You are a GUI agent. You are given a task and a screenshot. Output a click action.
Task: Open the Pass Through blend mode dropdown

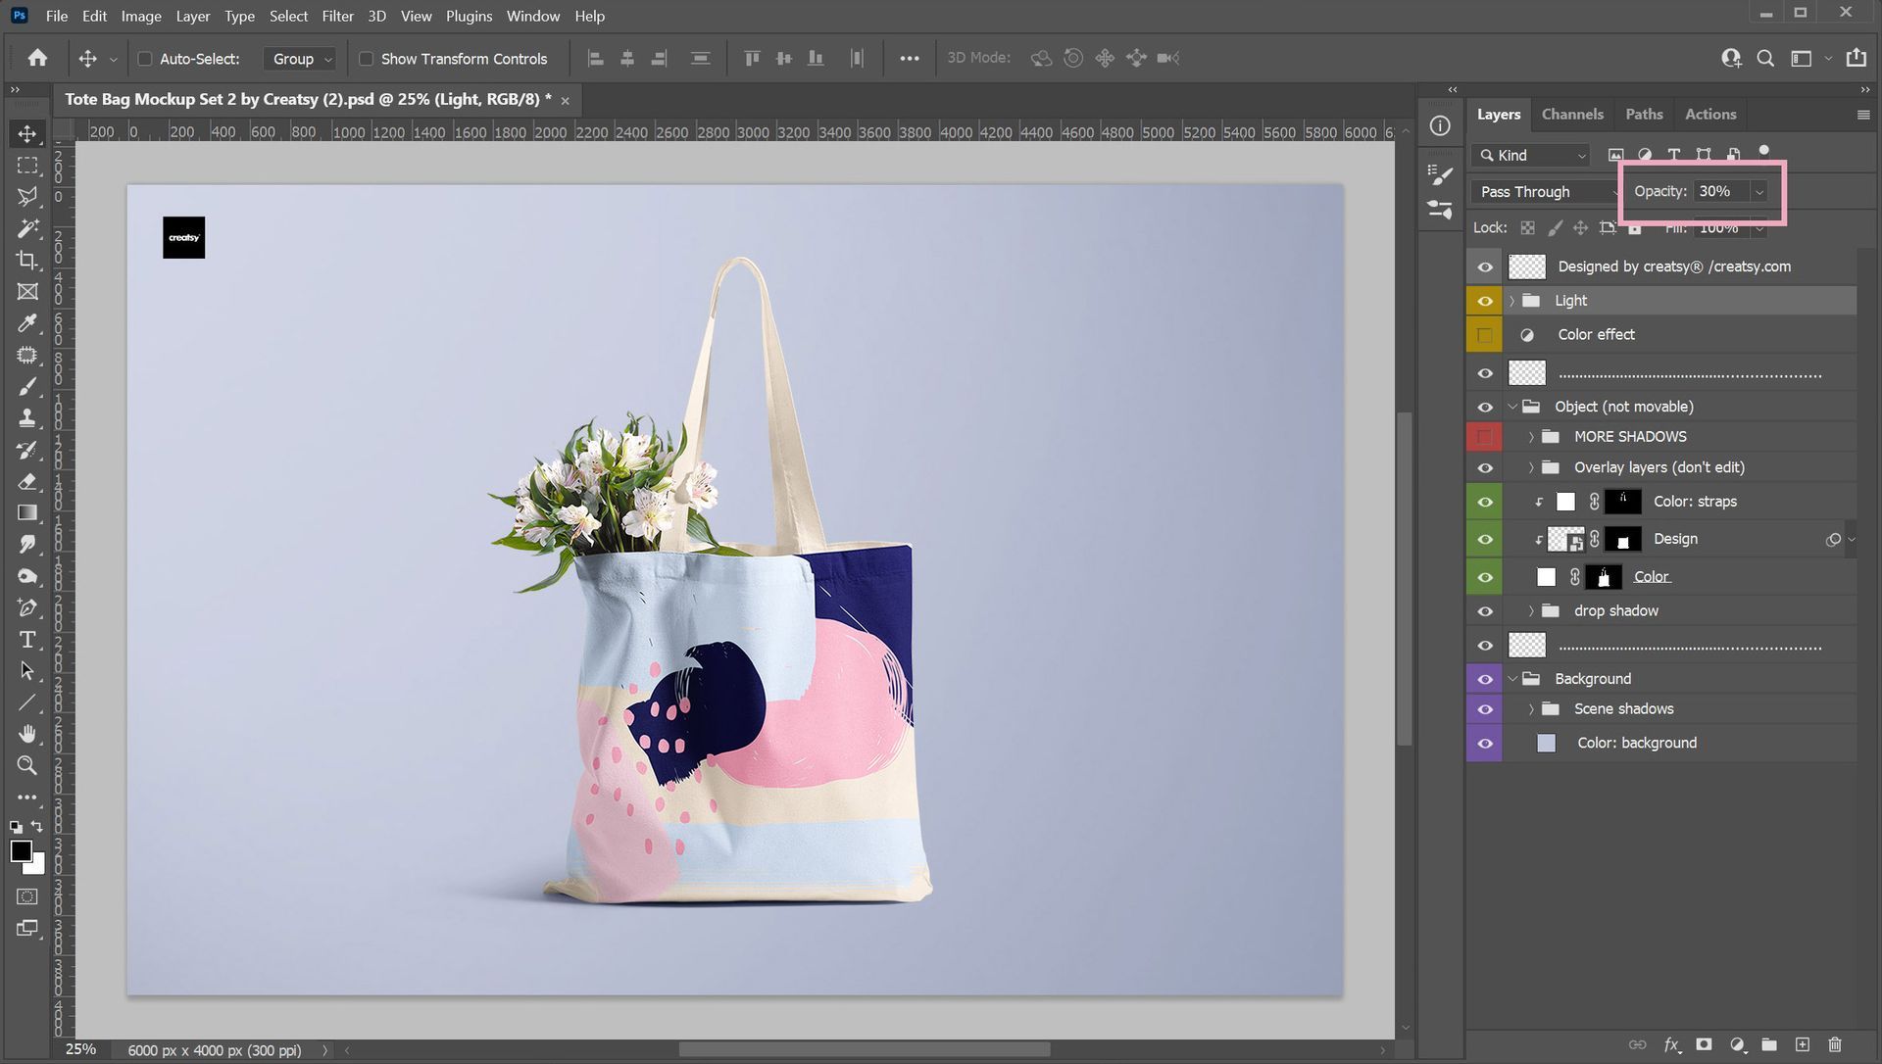1544,192
